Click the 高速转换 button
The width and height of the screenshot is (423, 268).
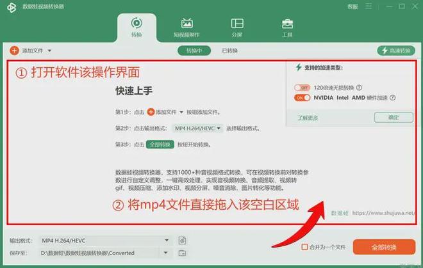[x=396, y=51]
